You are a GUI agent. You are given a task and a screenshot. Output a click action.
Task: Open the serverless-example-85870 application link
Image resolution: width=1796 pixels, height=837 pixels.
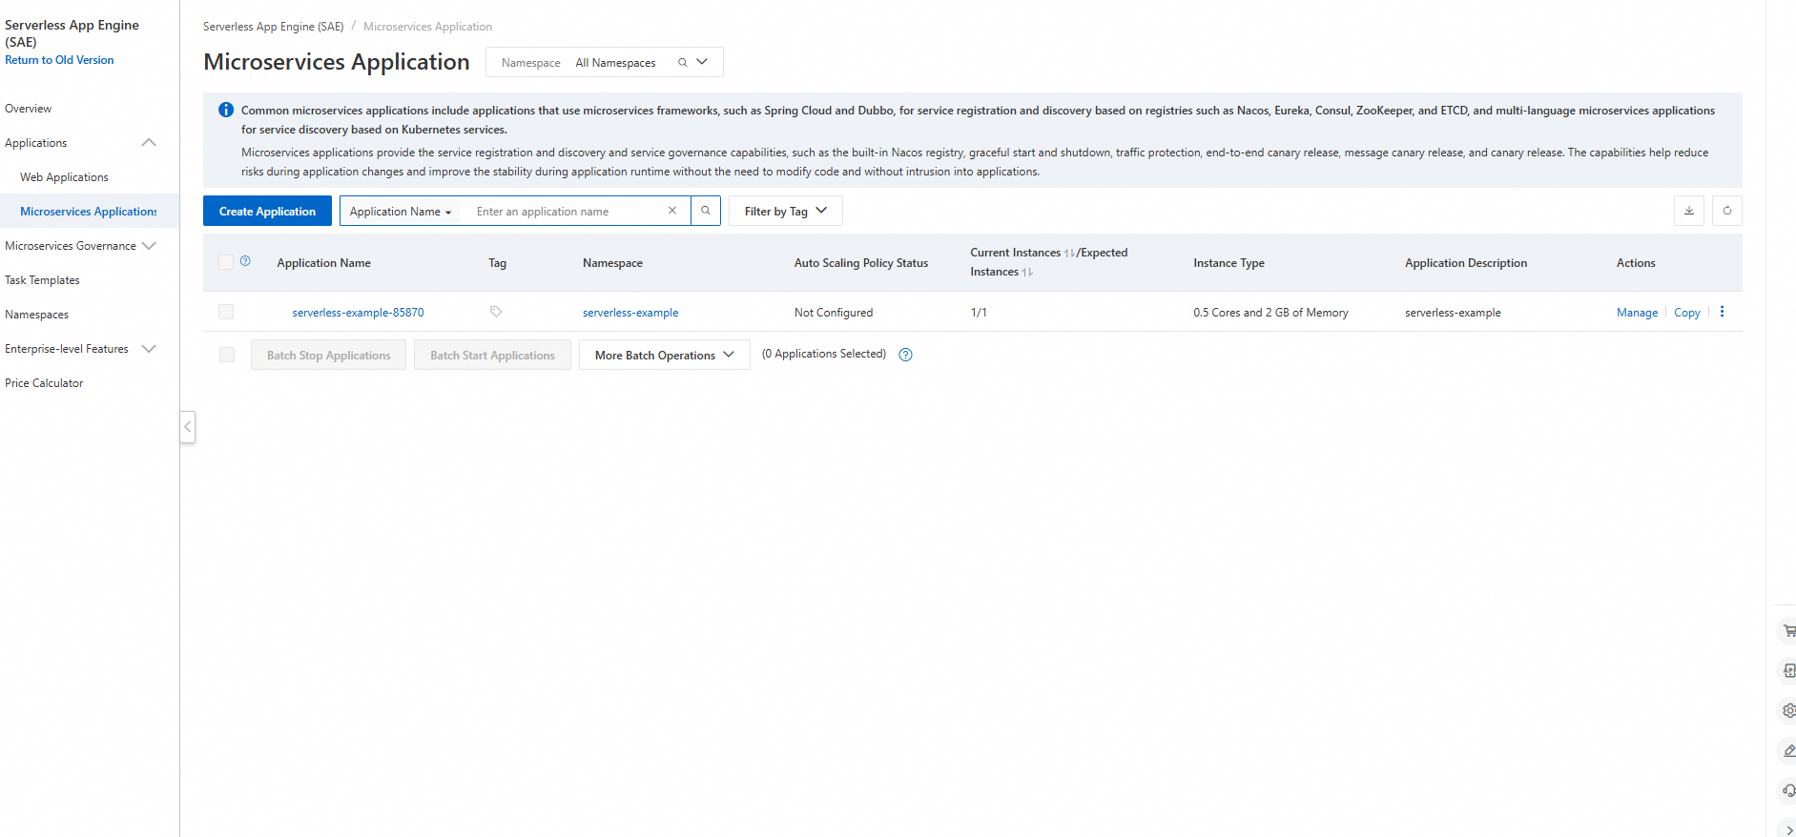point(358,313)
